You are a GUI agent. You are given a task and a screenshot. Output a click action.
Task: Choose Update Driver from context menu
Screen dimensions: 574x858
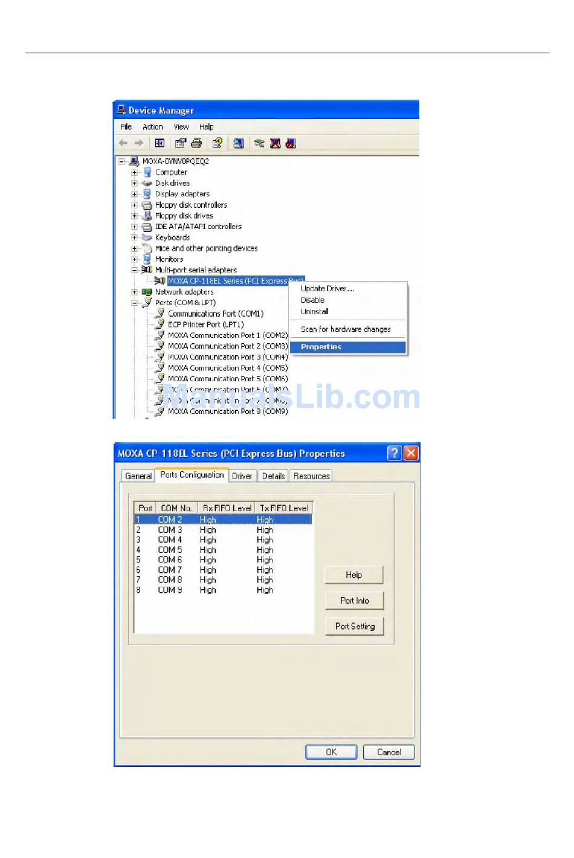pyautogui.click(x=348, y=289)
